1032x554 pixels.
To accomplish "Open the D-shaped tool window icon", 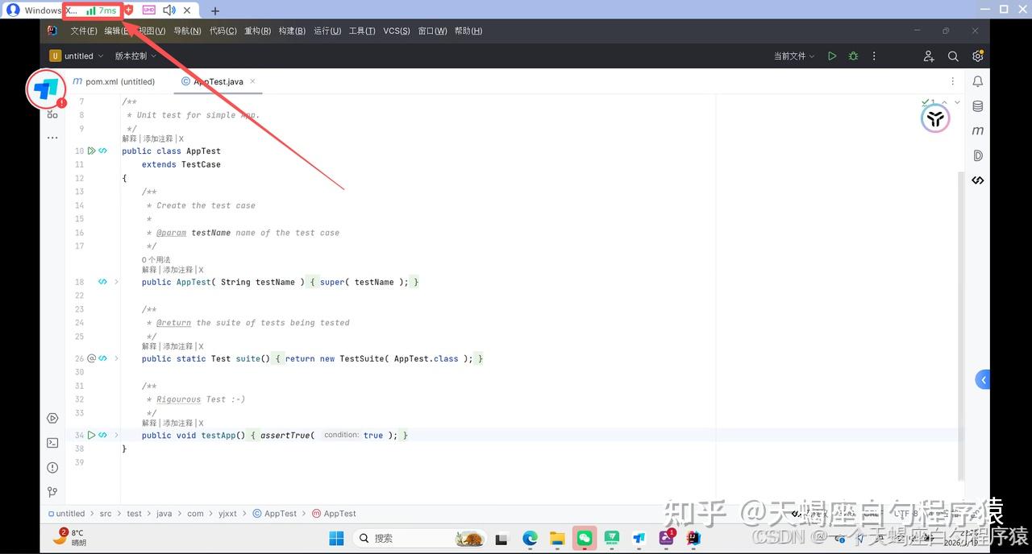I will (x=978, y=155).
